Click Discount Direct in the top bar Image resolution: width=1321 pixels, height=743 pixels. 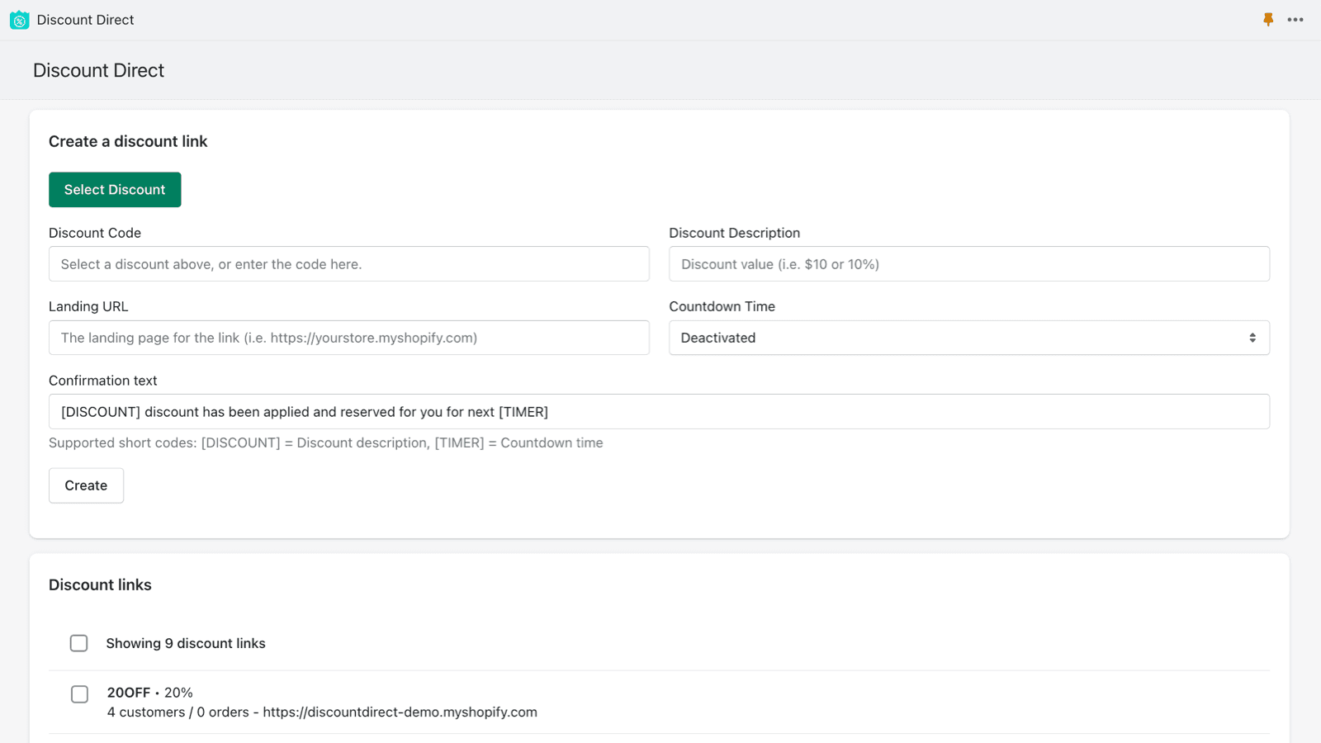85,19
